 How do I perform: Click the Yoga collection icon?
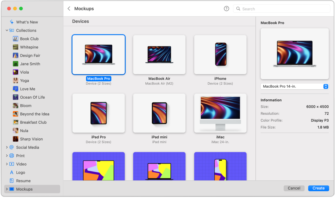coord(16,81)
